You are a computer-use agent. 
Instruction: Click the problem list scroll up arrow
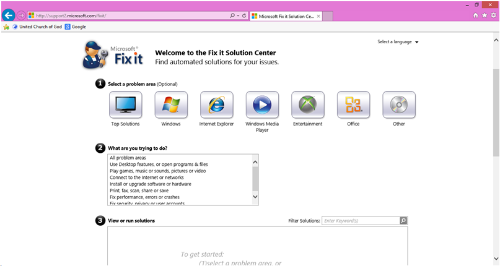click(x=255, y=163)
